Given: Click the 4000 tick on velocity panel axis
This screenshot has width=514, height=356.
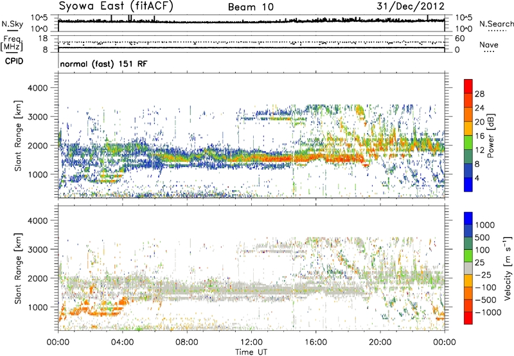Looking at the screenshot, I should coord(37,220).
